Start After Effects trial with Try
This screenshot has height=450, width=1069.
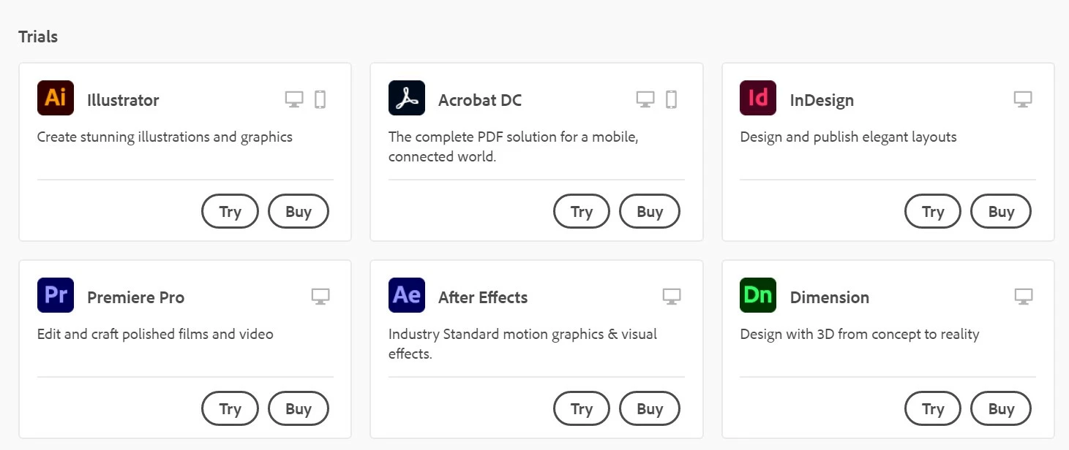tap(582, 408)
